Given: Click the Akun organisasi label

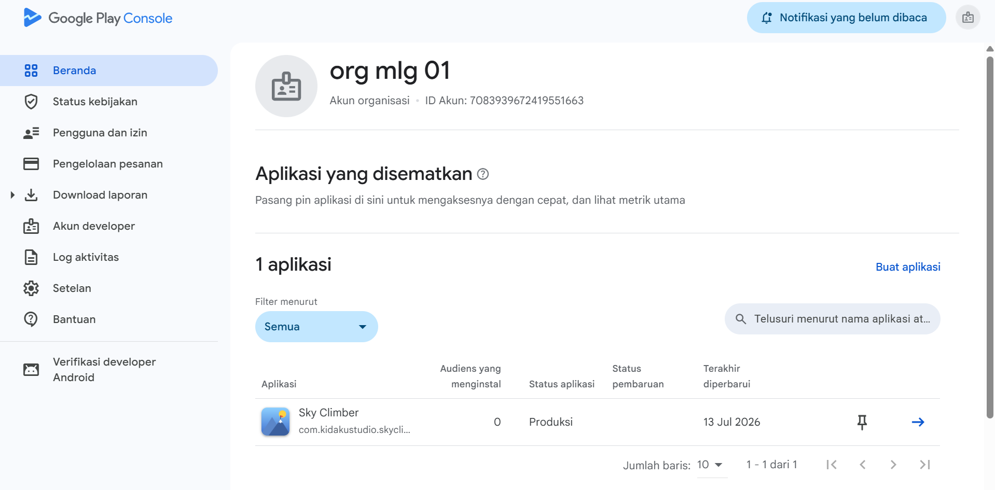Looking at the screenshot, I should [x=369, y=101].
